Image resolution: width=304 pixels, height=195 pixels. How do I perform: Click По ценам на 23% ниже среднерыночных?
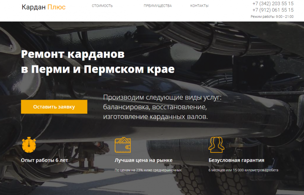click(148, 170)
